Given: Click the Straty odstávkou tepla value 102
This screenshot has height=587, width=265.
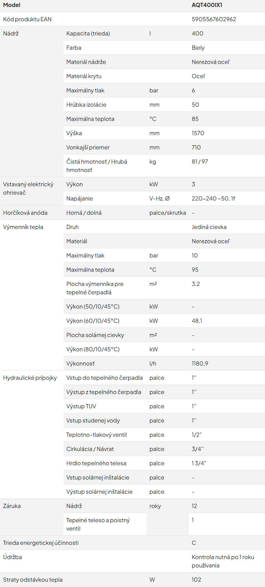Looking at the screenshot, I should tap(196, 580).
